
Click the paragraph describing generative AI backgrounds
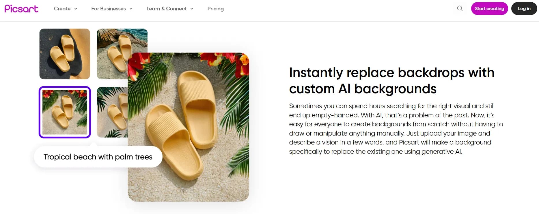(396, 129)
